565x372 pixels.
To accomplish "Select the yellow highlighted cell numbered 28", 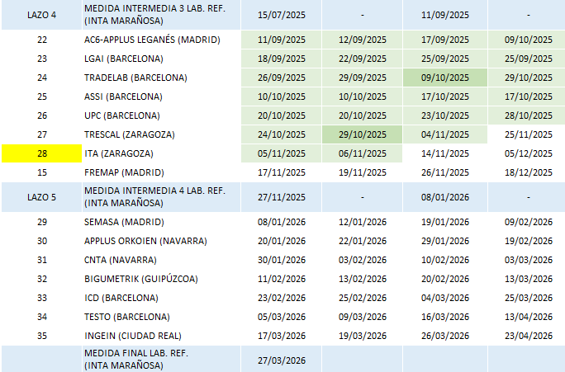I will pyautogui.click(x=42, y=153).
